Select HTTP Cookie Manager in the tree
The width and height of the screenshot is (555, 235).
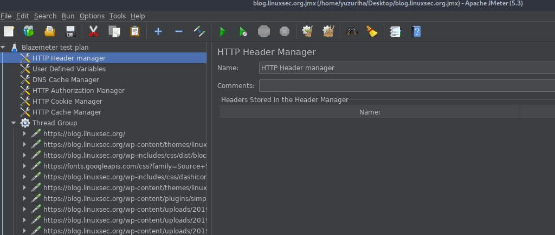[68, 101]
